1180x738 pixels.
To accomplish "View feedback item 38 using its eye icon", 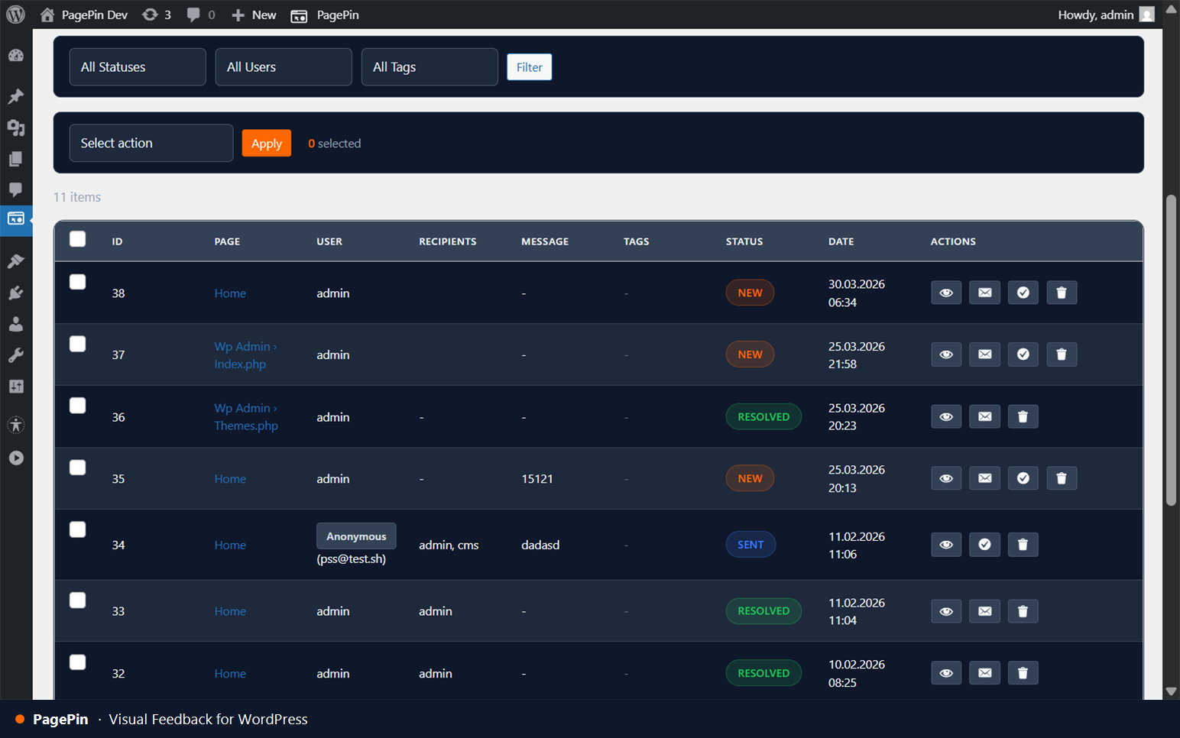I will (946, 293).
